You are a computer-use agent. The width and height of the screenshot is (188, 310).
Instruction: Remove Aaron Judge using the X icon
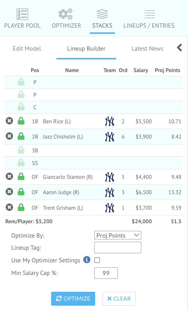tap(9, 192)
